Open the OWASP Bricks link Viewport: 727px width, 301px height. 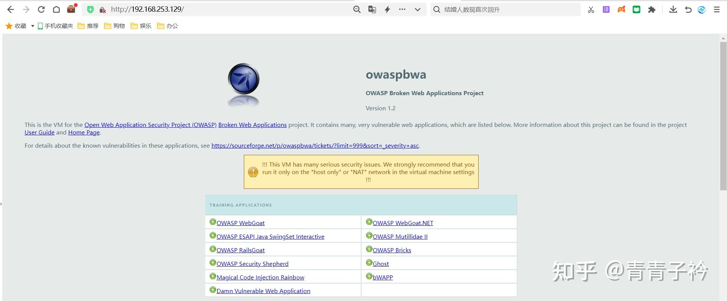pyautogui.click(x=392, y=250)
